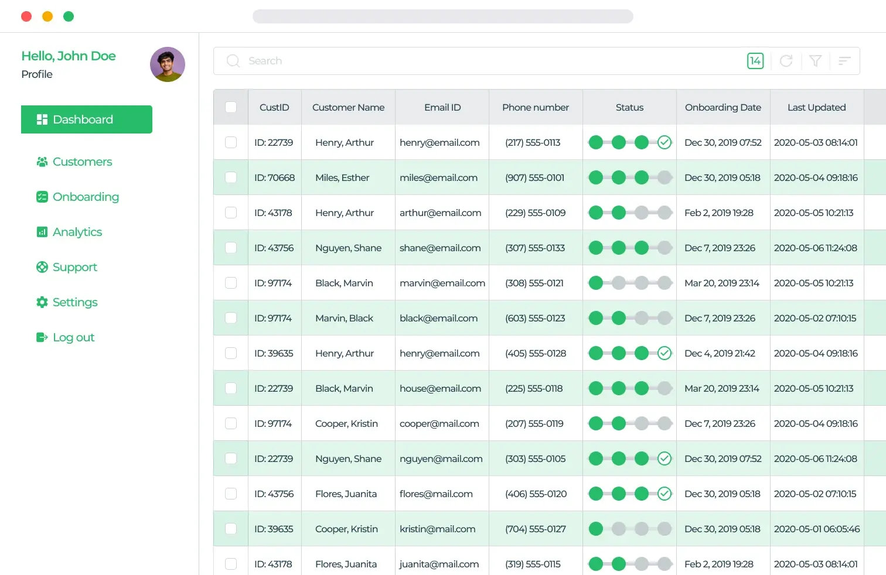Click the refresh icon in search bar
The height and width of the screenshot is (575, 886).
(x=786, y=61)
